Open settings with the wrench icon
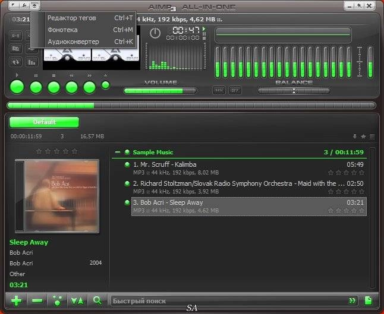This screenshot has height=314, width=384. 24,5
